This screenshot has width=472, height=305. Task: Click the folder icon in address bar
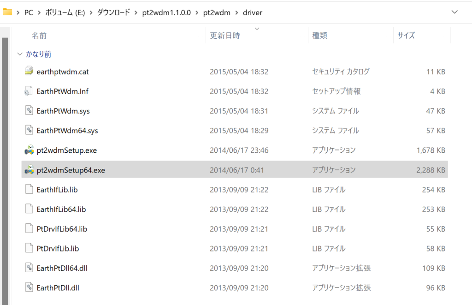7,12
